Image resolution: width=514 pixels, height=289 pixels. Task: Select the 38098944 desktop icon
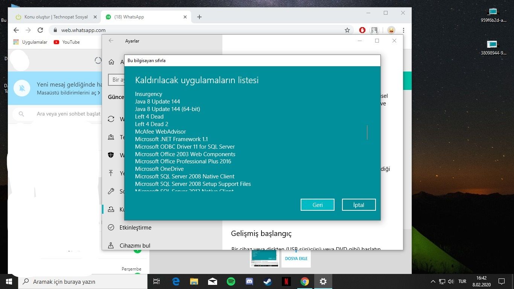point(493,48)
